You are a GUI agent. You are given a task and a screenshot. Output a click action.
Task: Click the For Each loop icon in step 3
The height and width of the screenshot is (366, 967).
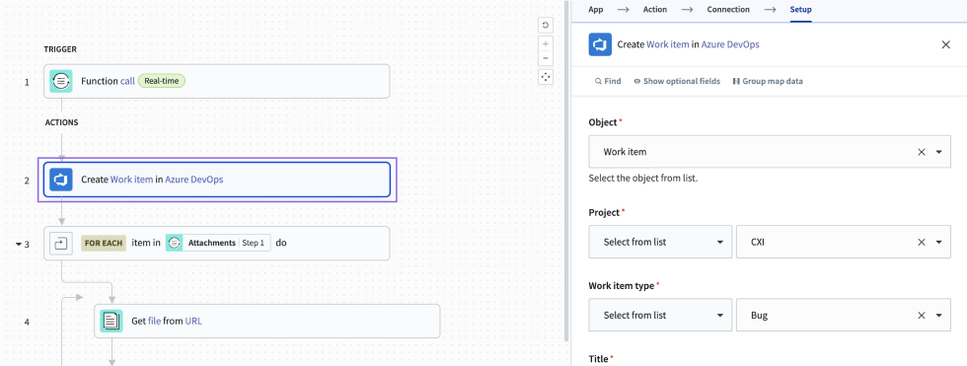coord(61,243)
